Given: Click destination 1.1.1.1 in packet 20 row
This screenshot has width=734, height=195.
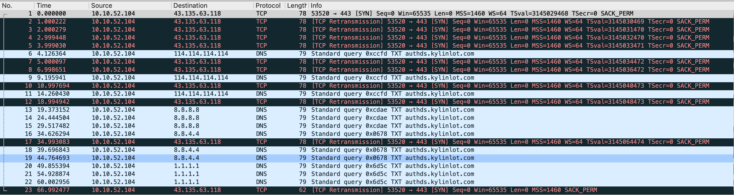Looking at the screenshot, I should coord(187,166).
